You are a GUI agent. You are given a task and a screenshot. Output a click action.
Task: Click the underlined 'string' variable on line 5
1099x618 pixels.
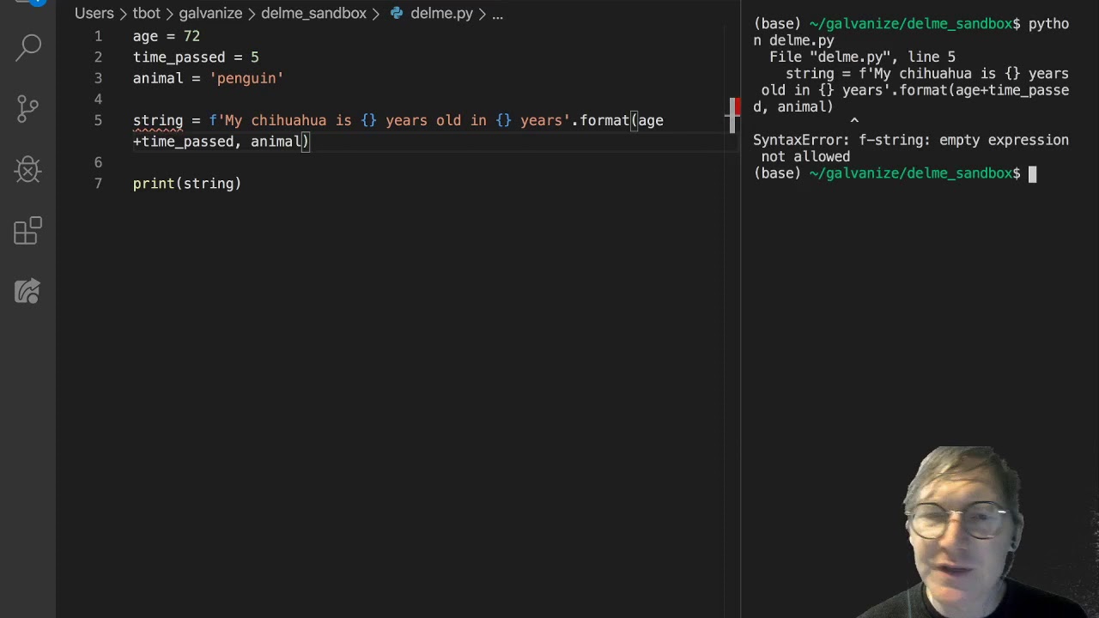(x=158, y=121)
